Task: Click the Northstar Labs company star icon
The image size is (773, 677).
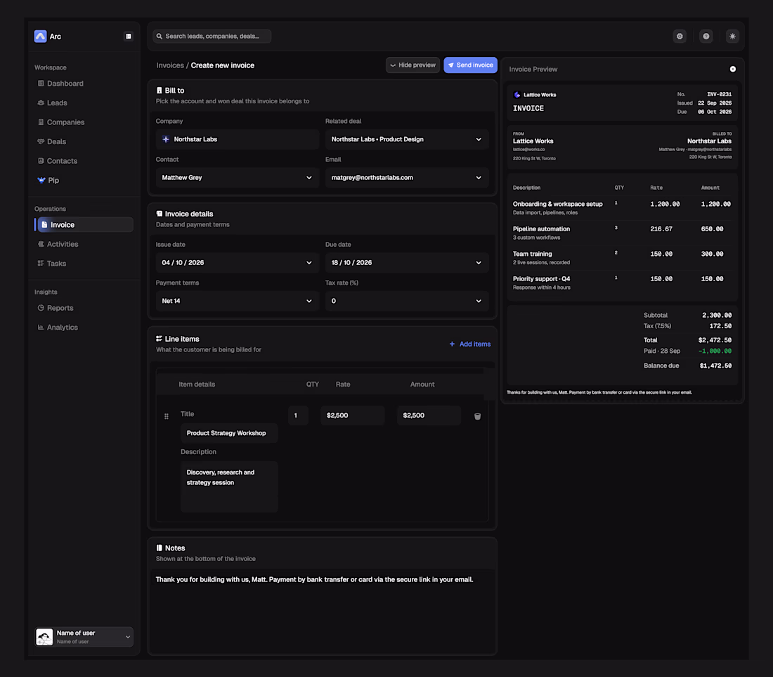Action: click(x=166, y=139)
